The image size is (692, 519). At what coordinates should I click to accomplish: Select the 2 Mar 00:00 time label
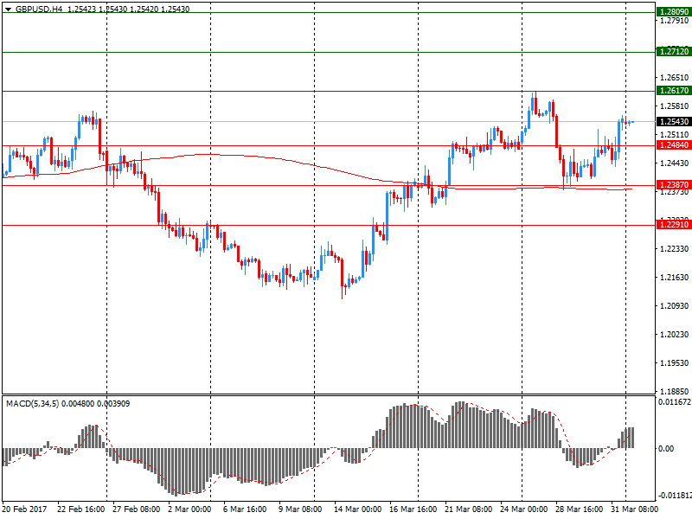[189, 509]
